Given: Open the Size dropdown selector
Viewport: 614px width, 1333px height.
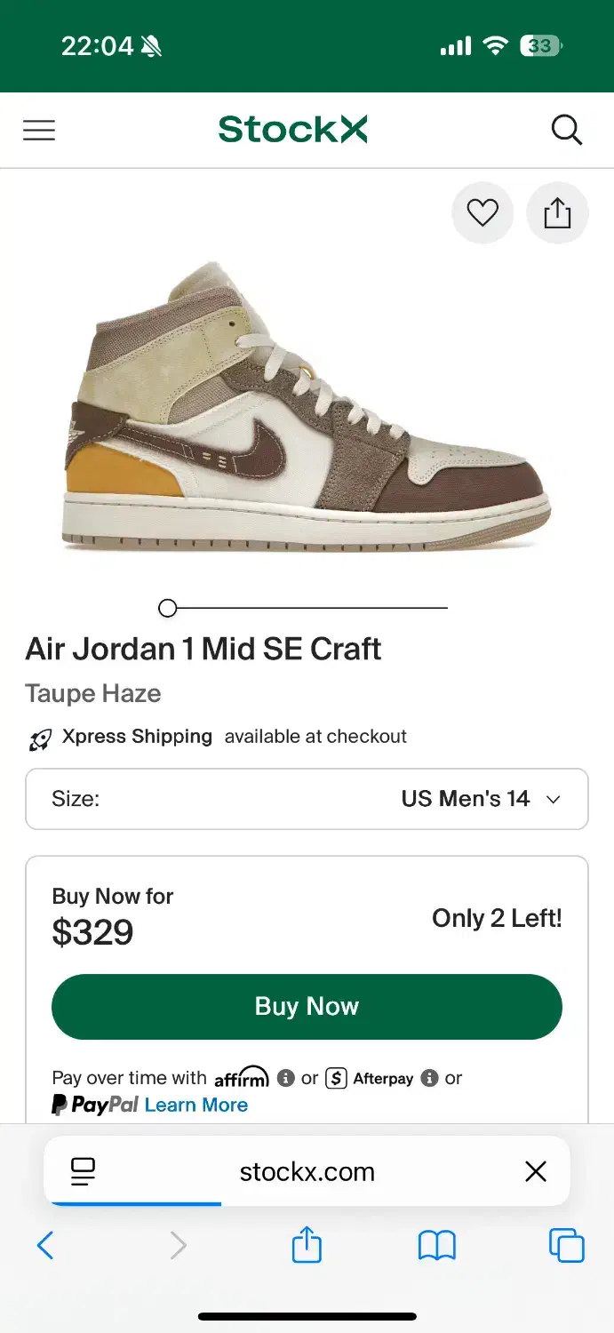Looking at the screenshot, I should (307, 799).
